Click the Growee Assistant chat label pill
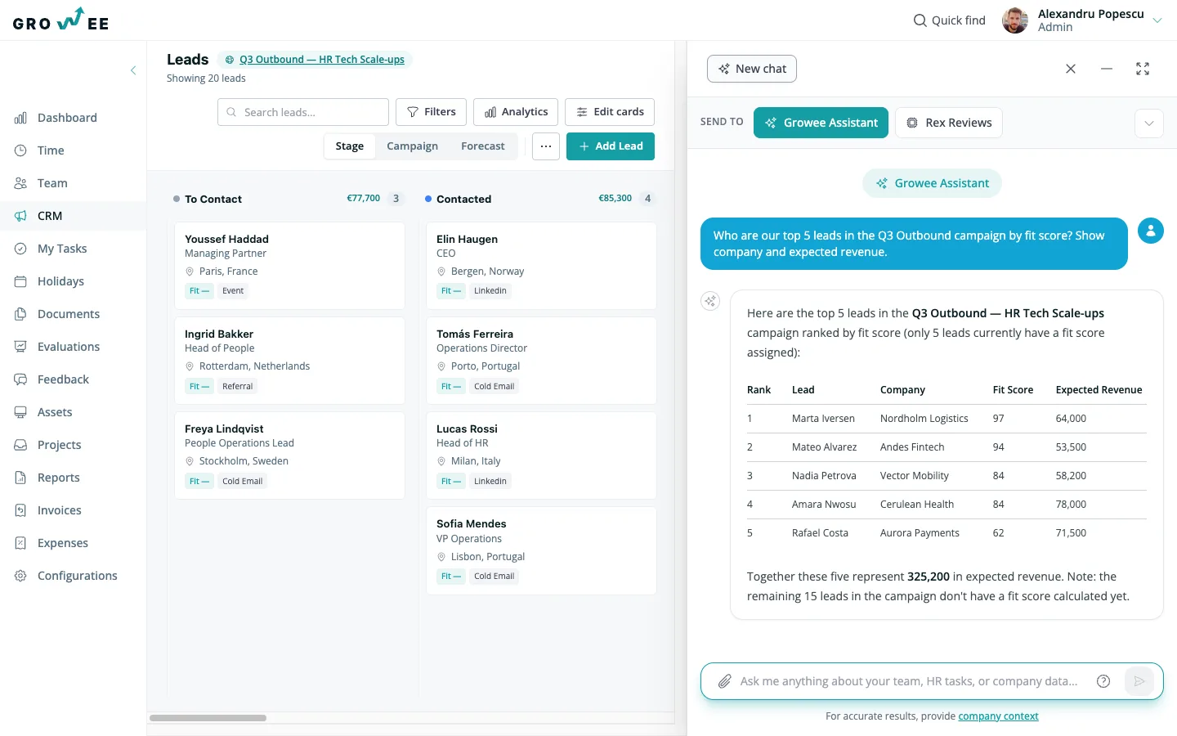 [x=932, y=183]
